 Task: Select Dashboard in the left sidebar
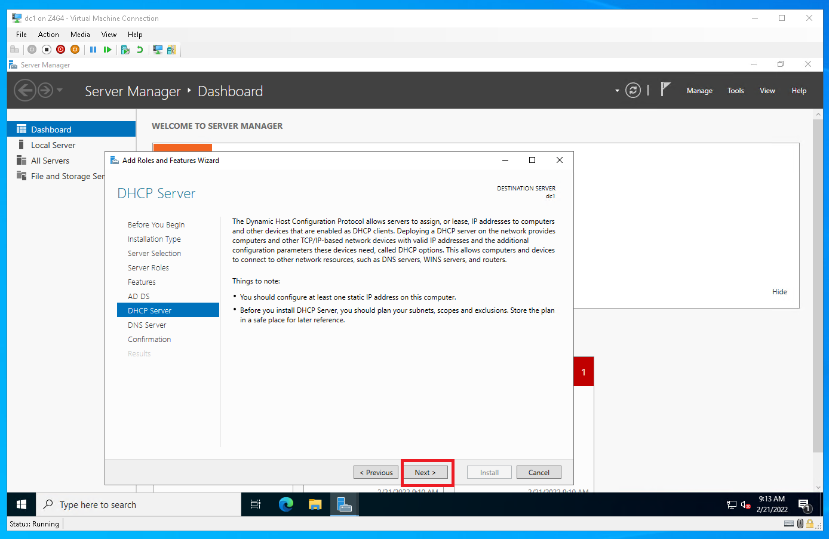click(72, 129)
